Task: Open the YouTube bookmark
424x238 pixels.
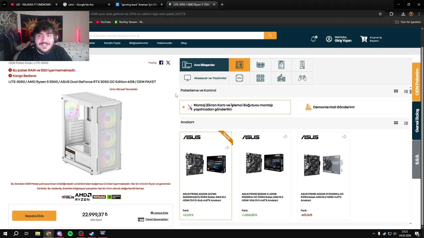Action: tap(103, 22)
